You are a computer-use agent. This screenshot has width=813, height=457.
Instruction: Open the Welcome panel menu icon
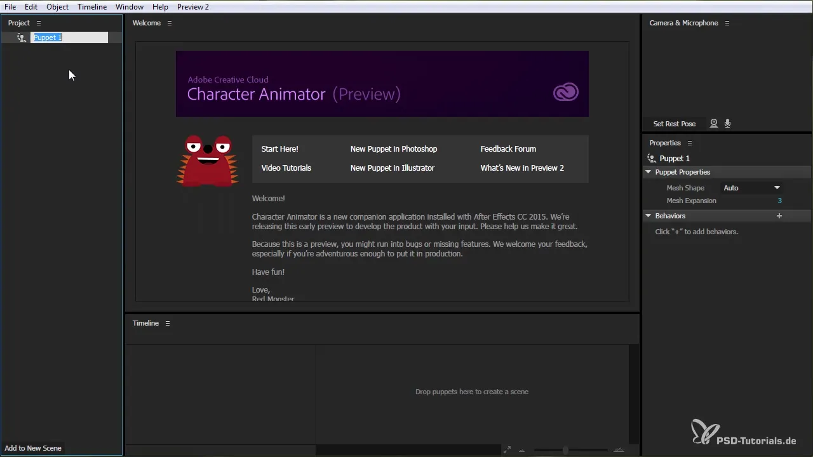pos(170,23)
